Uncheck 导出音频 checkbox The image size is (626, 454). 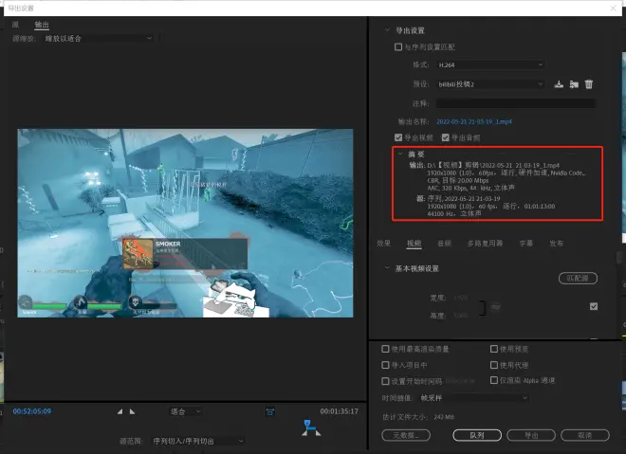coord(446,137)
